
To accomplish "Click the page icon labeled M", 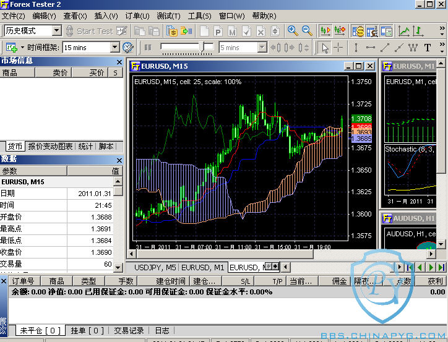I will (232, 31).
